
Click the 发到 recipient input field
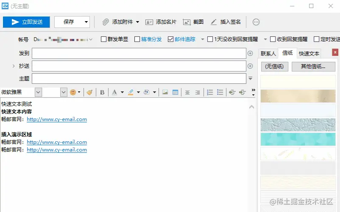pos(139,53)
